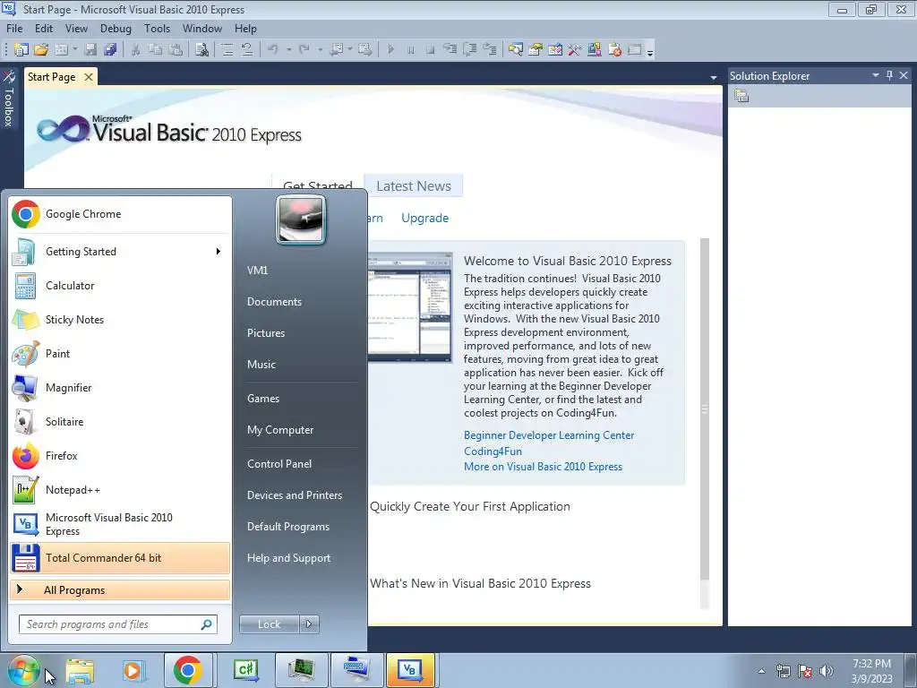The width and height of the screenshot is (917, 688).
Task: Open the Tools menu
Action: (158, 28)
